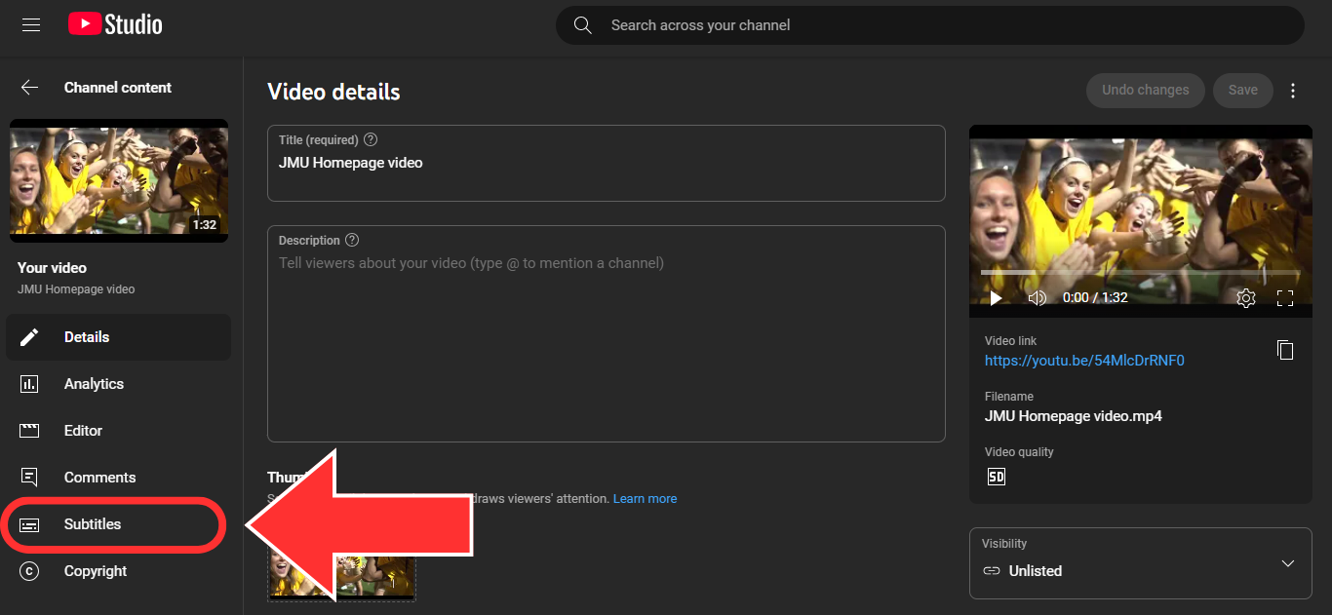Click the title help question icon

tap(371, 140)
